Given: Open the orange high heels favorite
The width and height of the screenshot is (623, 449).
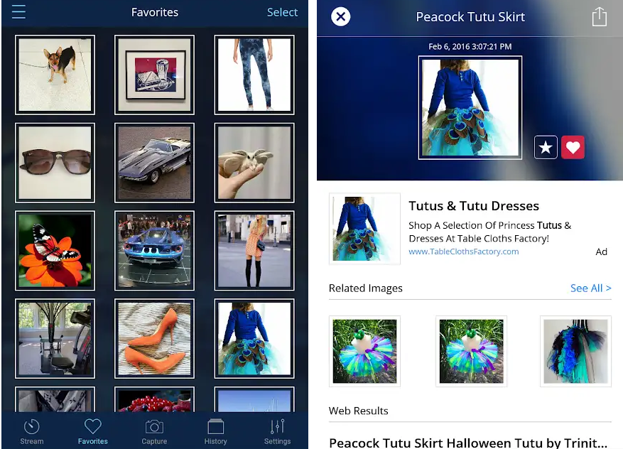Looking at the screenshot, I should point(155,339).
